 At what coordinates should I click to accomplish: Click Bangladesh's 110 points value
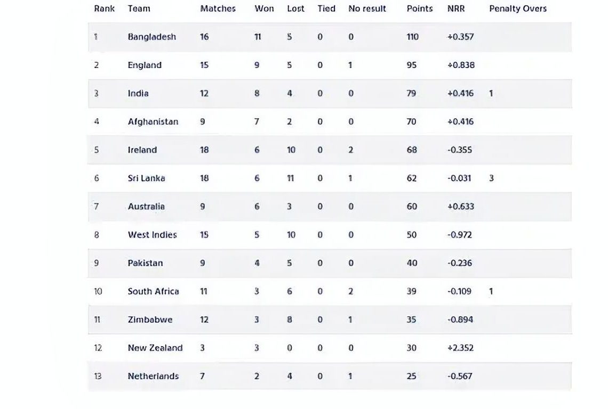pyautogui.click(x=413, y=37)
